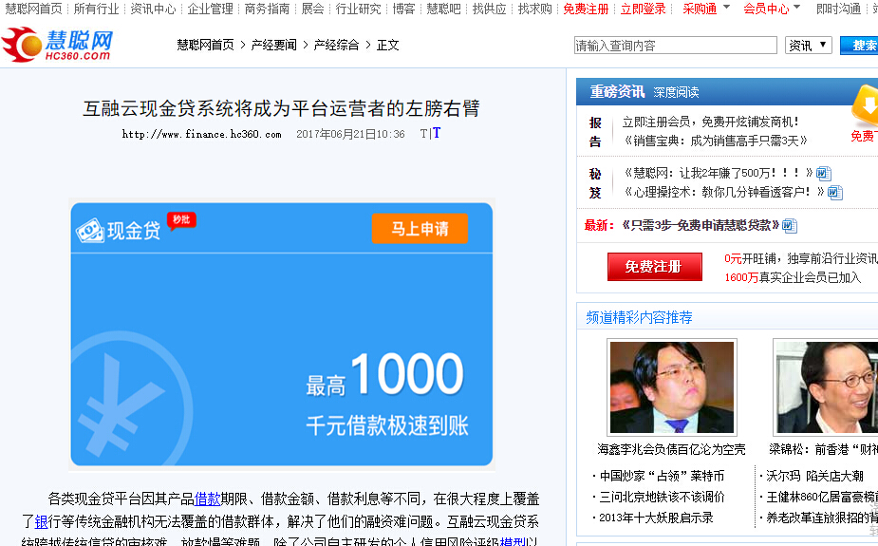Open 立即注册会员，免费开炫铺发商机 link

click(x=711, y=122)
